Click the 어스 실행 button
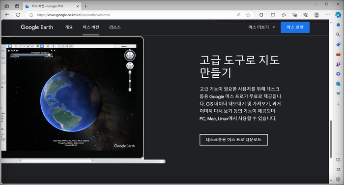 click(295, 27)
